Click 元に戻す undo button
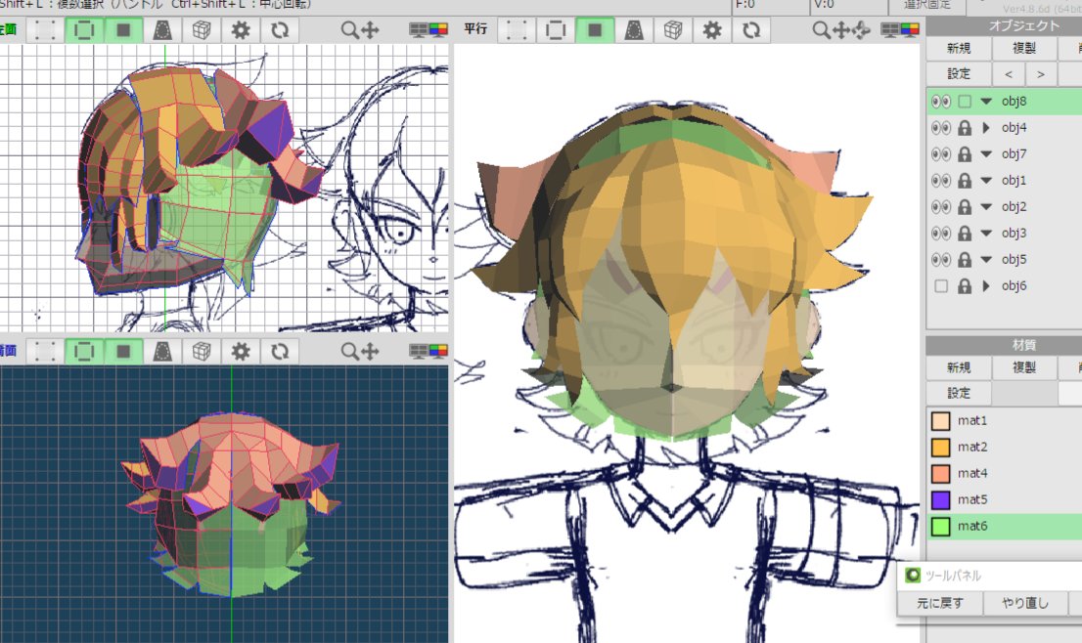This screenshot has width=1082, height=643. click(940, 603)
